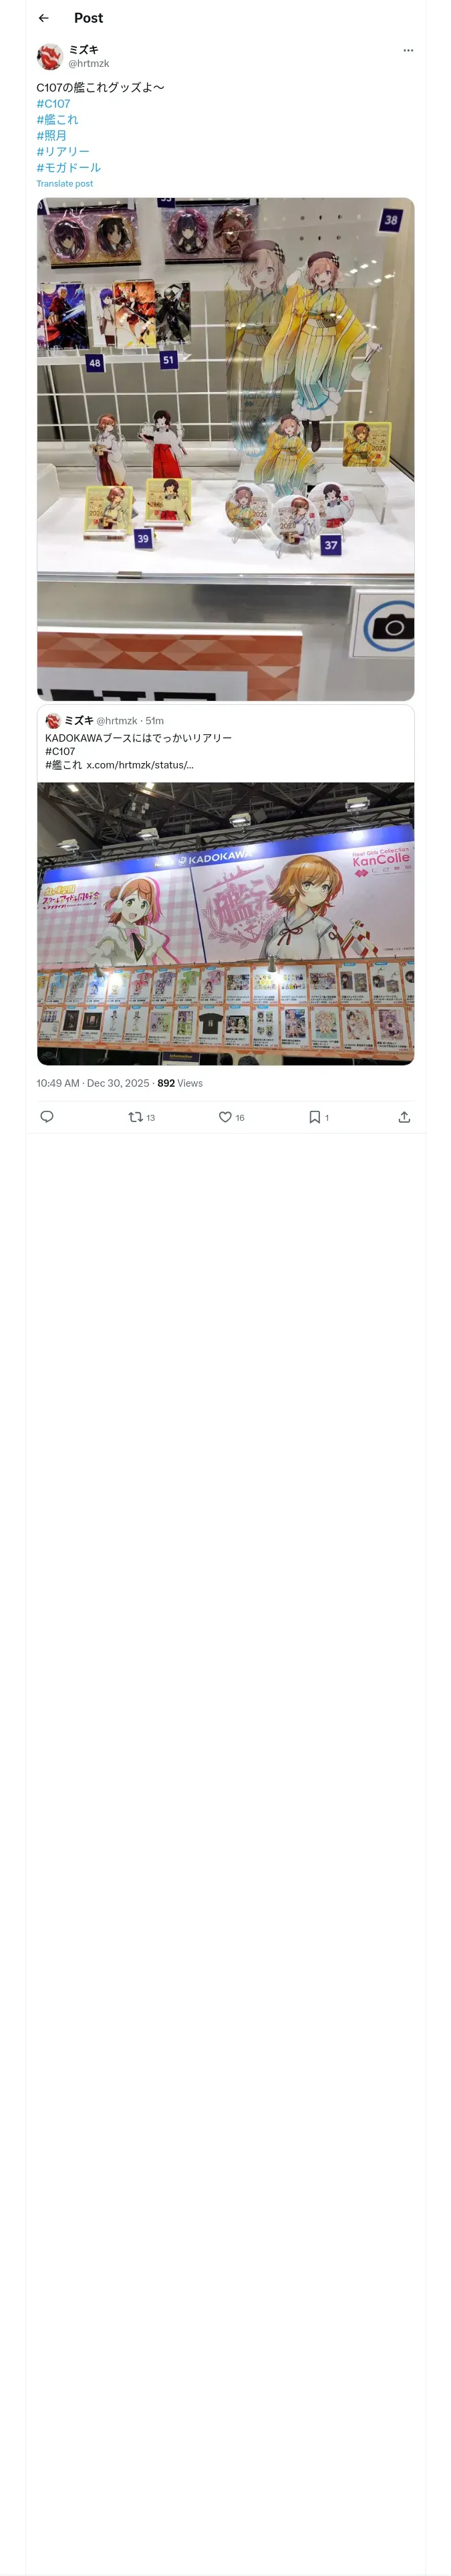Click the repost icon with 13
This screenshot has width=451, height=2576.
tap(136, 1117)
